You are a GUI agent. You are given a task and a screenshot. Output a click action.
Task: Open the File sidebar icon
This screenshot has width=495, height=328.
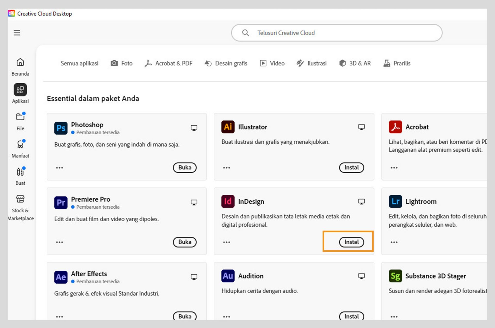click(20, 117)
